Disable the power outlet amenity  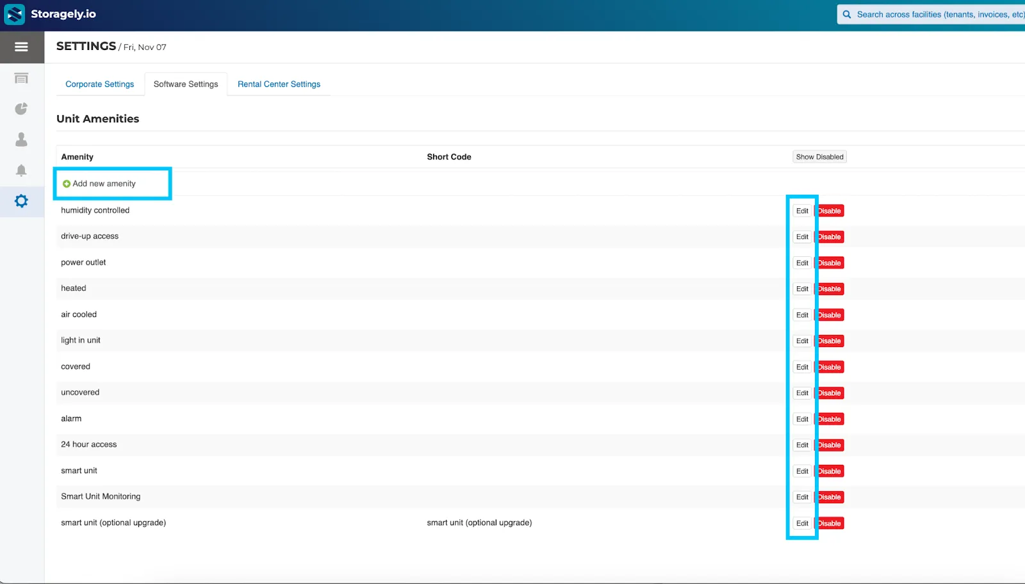[829, 263]
